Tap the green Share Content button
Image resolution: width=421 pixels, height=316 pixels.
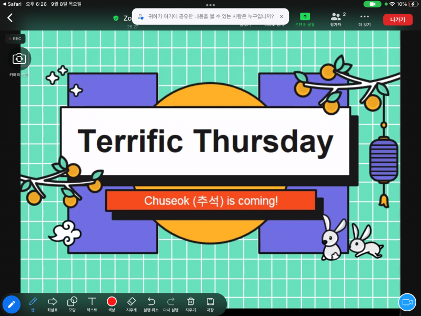pyautogui.click(x=305, y=19)
